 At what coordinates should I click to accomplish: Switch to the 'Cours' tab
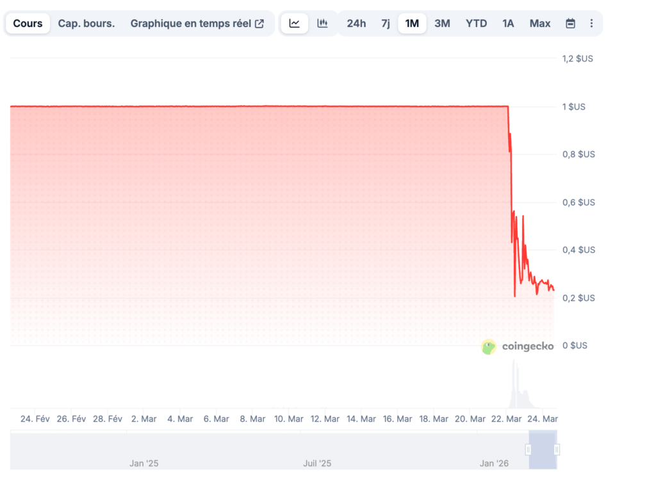coord(28,23)
